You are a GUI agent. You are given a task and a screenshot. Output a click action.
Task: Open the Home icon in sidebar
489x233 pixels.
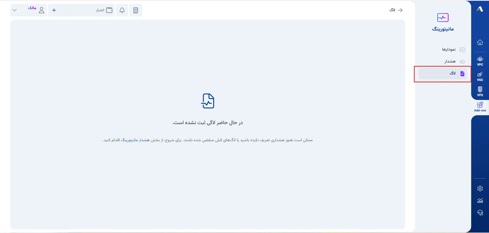click(x=480, y=42)
